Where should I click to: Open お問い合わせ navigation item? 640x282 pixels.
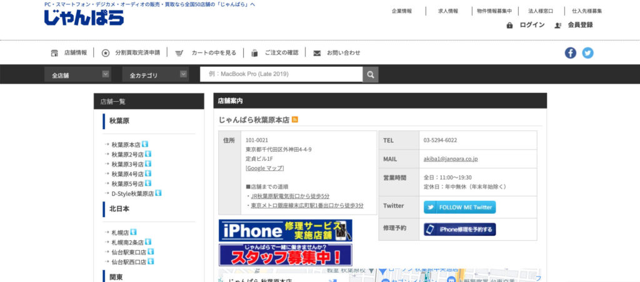click(x=344, y=52)
